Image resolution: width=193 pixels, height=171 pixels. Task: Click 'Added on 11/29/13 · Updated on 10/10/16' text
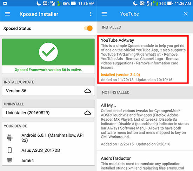tap(137, 80)
